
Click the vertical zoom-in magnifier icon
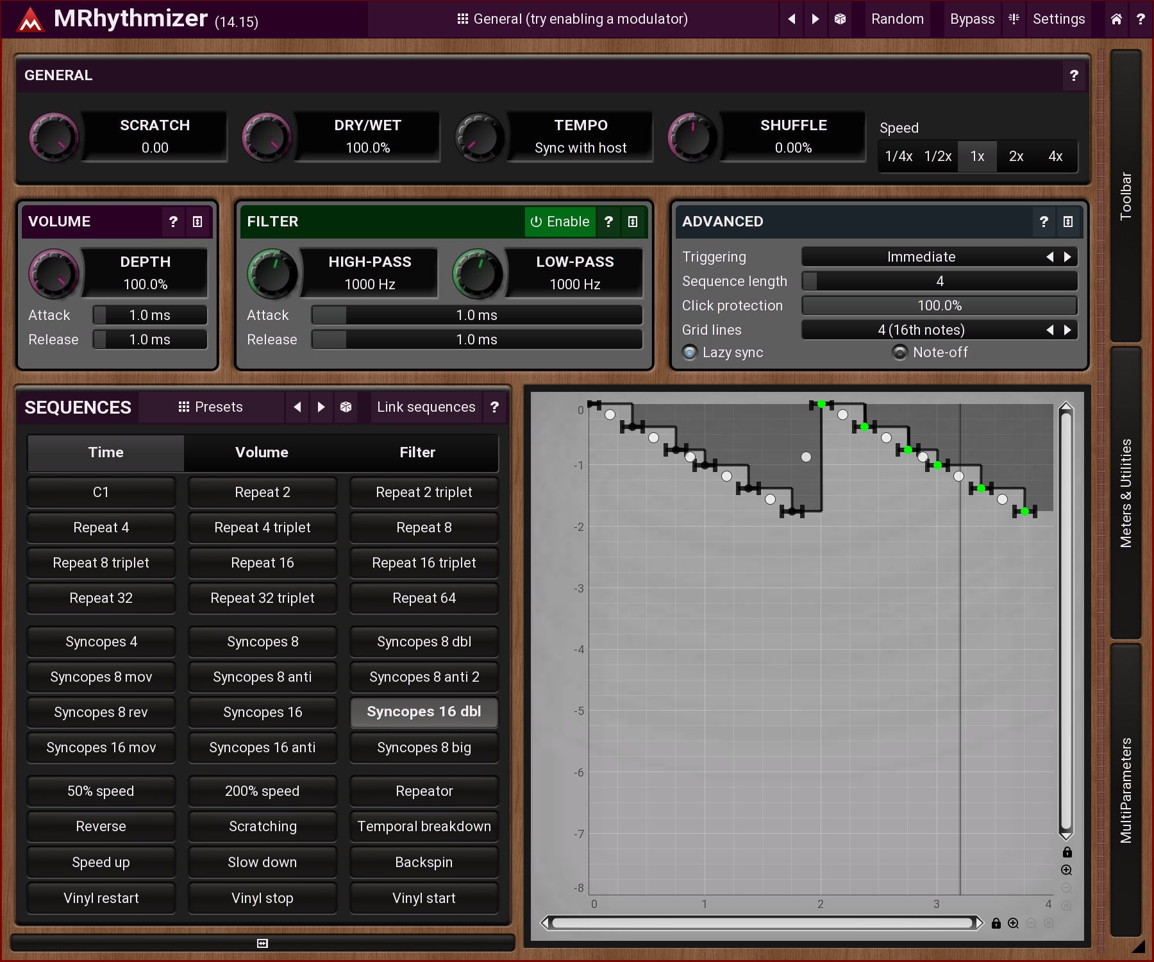1066,870
